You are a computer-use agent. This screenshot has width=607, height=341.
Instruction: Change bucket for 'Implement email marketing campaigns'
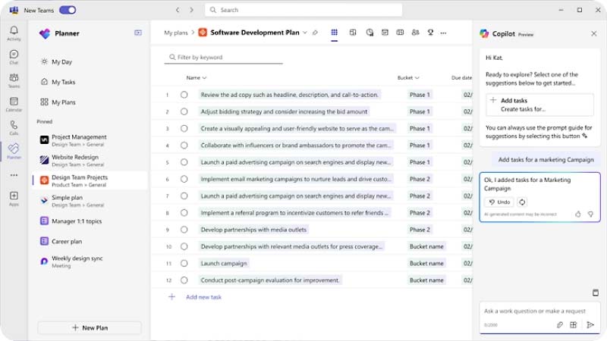tap(420, 179)
